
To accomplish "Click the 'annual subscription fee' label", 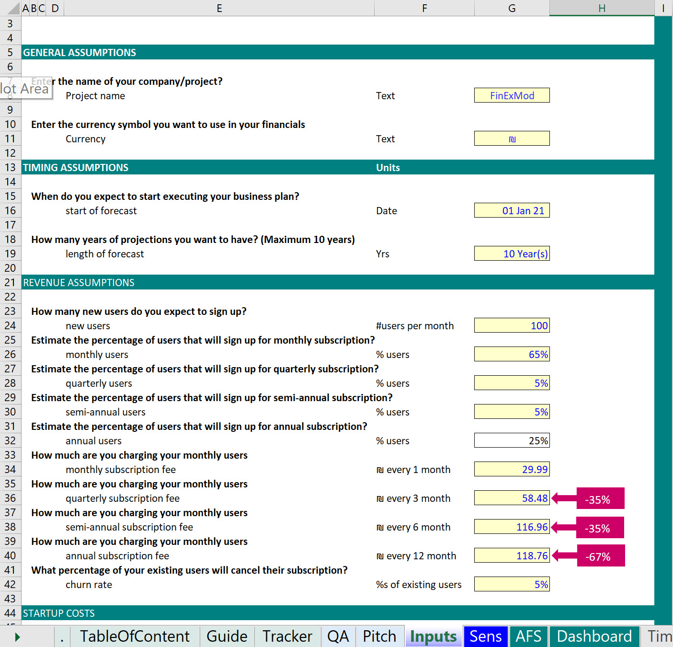I will (x=117, y=556).
